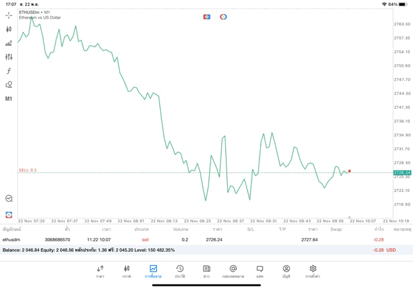The height and width of the screenshot is (289, 413).
Task: Open the M1 timeframe selector
Action: pos(9,99)
